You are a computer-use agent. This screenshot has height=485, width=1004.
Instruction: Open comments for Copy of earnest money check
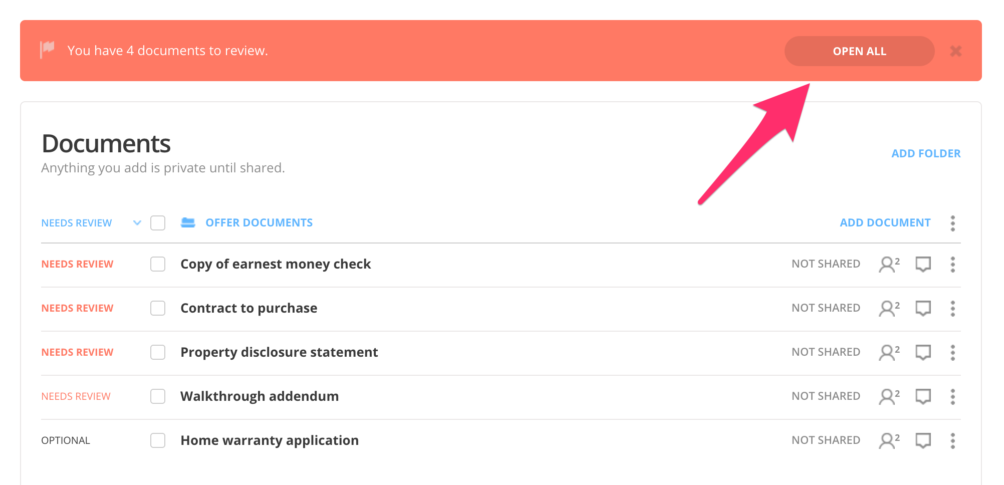[x=923, y=264]
